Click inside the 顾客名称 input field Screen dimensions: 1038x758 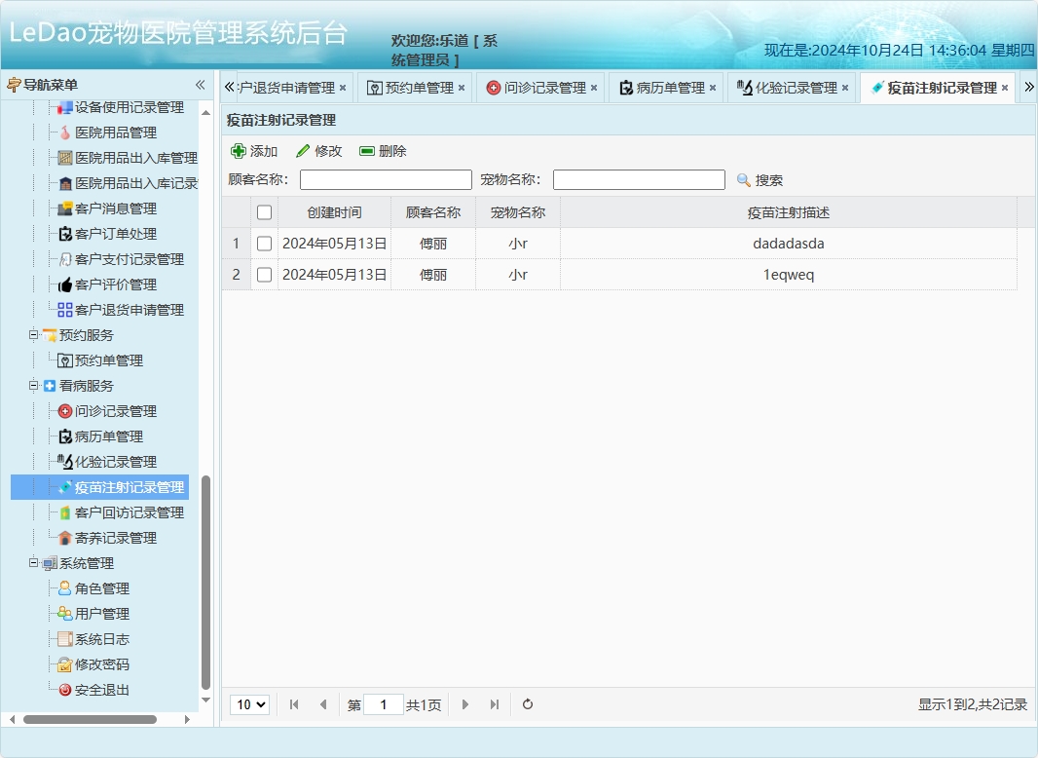pyautogui.click(x=385, y=179)
